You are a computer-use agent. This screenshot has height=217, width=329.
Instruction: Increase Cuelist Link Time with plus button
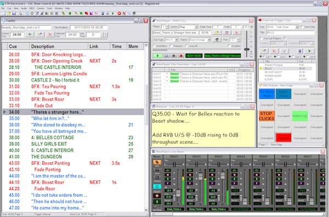(106, 34)
